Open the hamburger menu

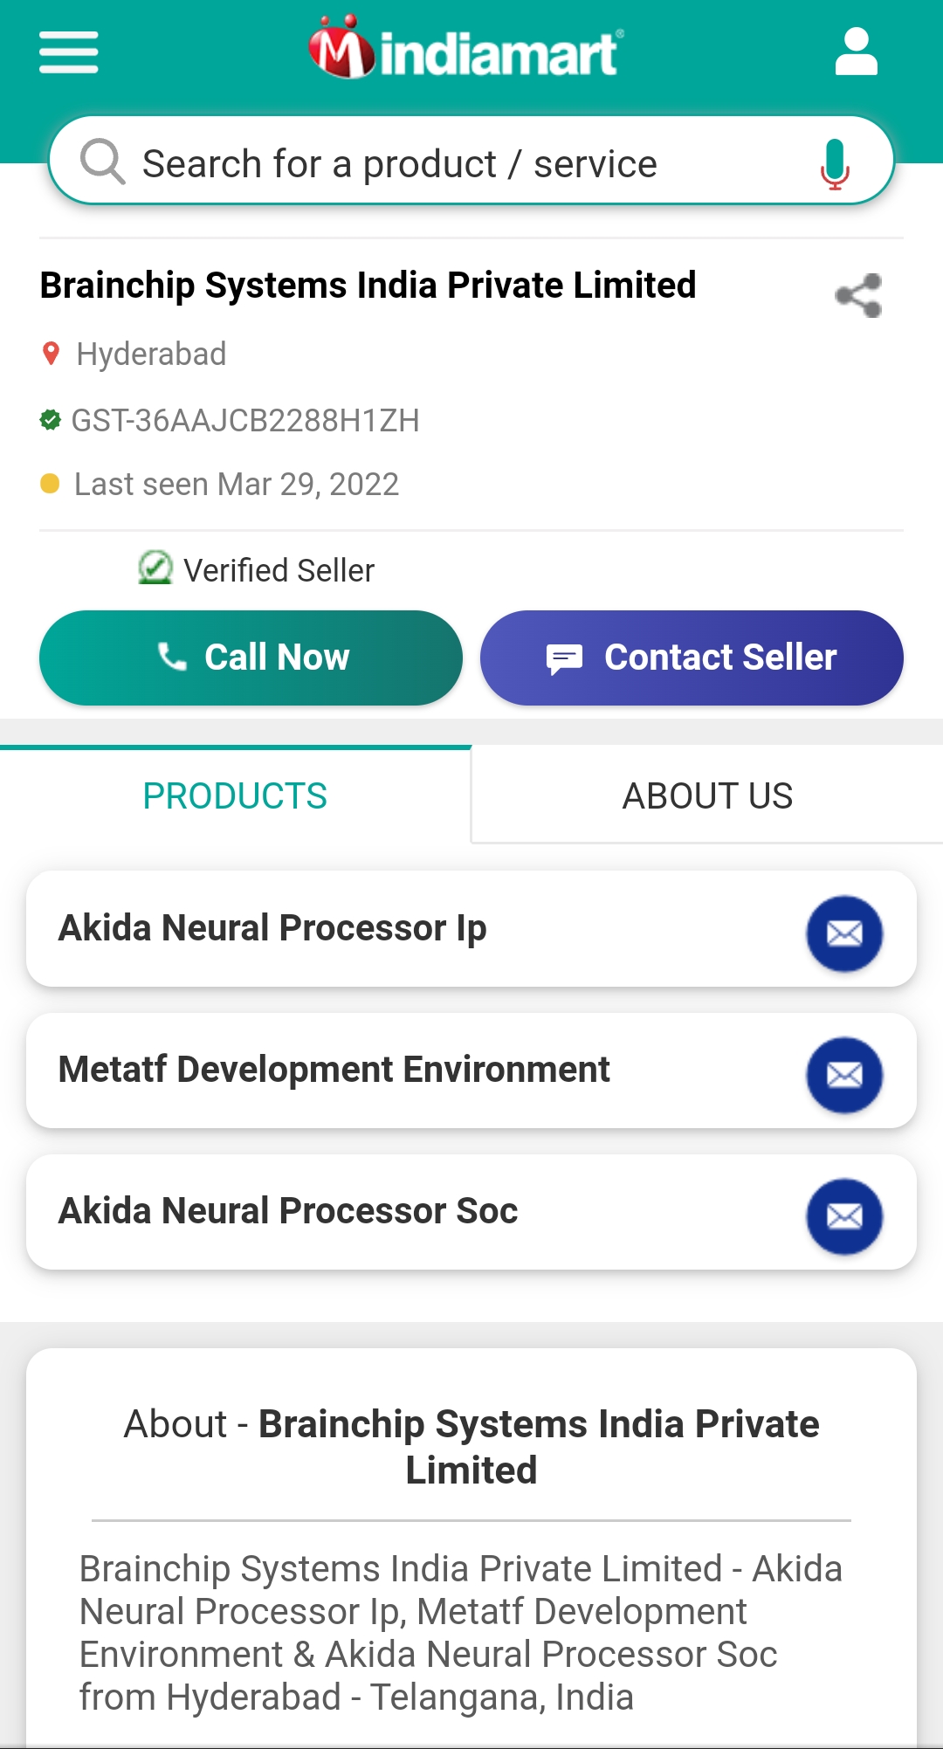point(69,52)
